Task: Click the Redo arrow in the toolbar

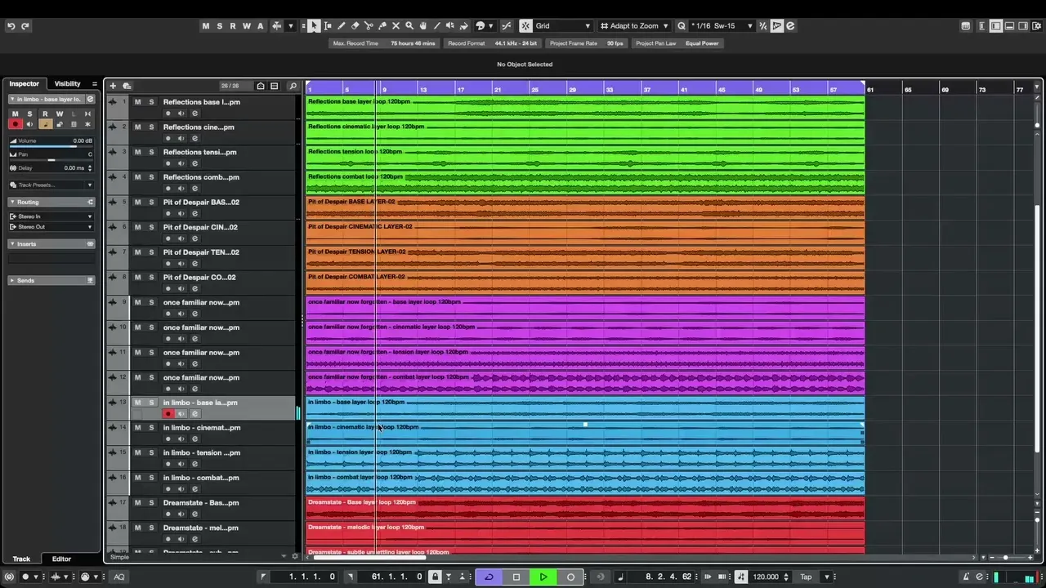Action: click(x=25, y=26)
